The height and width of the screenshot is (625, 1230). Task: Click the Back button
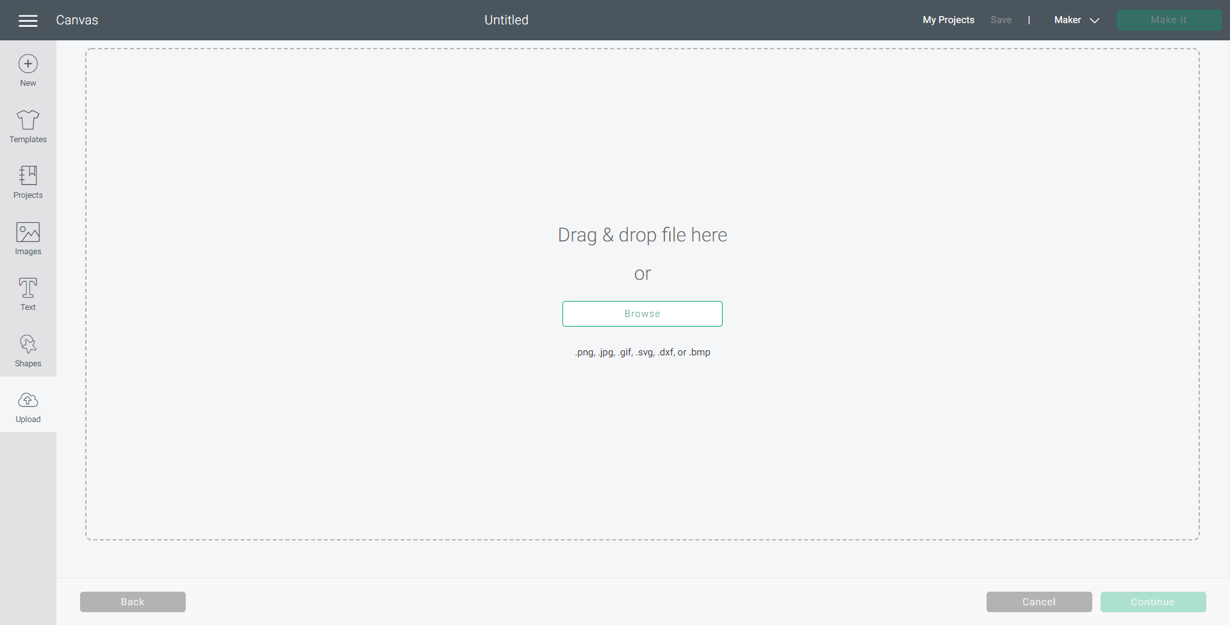click(x=133, y=601)
